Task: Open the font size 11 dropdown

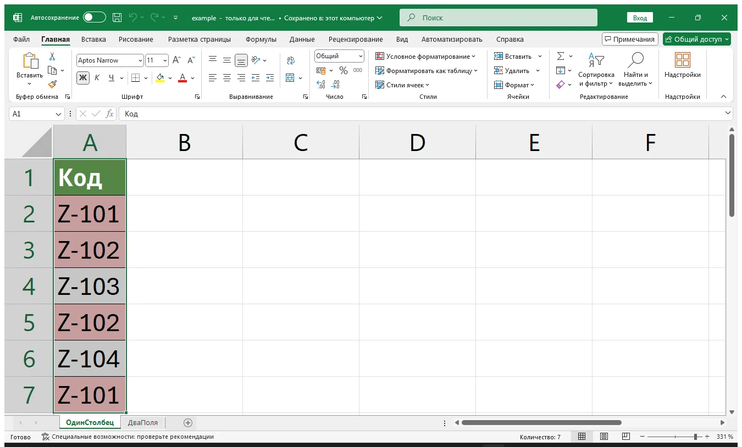Action: tap(165, 60)
